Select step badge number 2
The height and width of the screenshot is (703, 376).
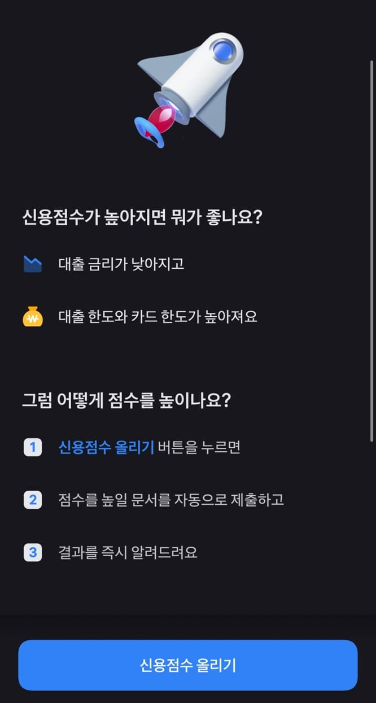point(32,499)
